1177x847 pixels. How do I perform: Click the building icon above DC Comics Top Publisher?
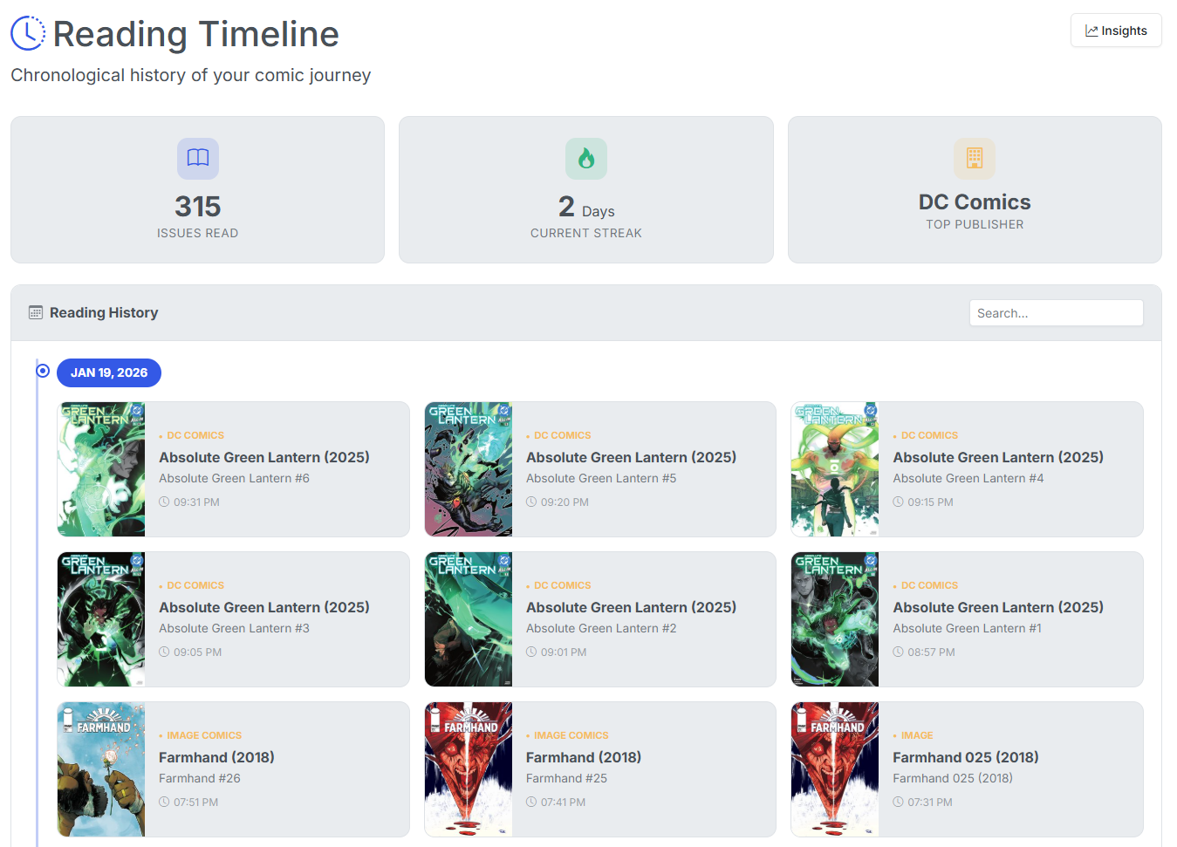pyautogui.click(x=975, y=158)
